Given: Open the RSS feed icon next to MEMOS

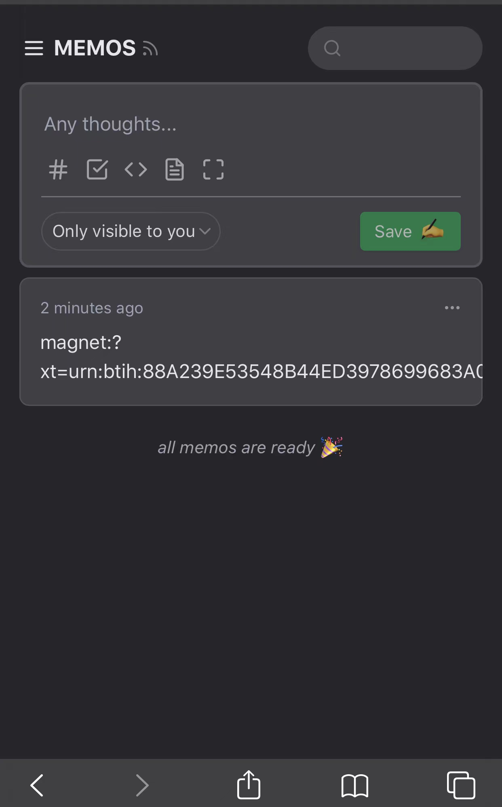Looking at the screenshot, I should (x=150, y=49).
